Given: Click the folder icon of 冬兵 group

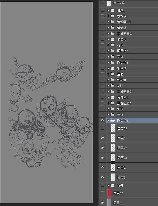Looking at the screenshot, I should coord(112,45).
